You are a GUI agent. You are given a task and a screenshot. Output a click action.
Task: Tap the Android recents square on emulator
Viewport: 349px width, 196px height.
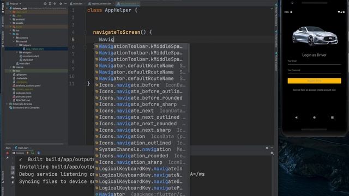pos(332,118)
